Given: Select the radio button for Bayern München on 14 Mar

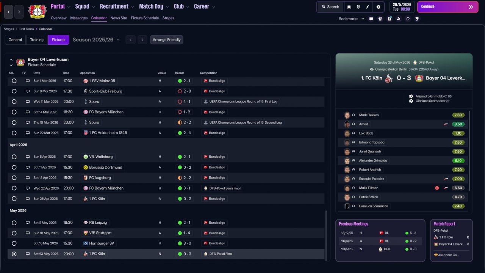Looking at the screenshot, I should pyautogui.click(x=14, y=112).
